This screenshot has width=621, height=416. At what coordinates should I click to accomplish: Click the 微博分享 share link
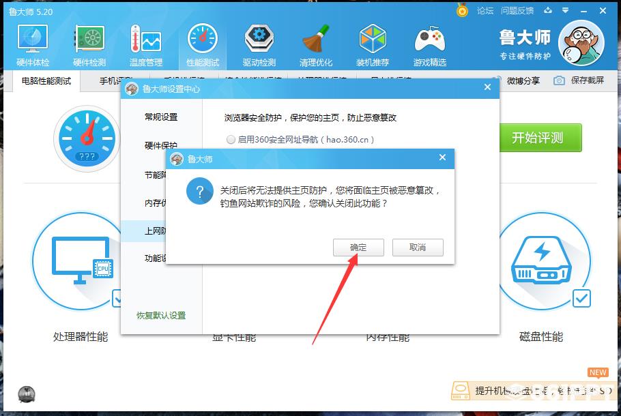pos(523,80)
